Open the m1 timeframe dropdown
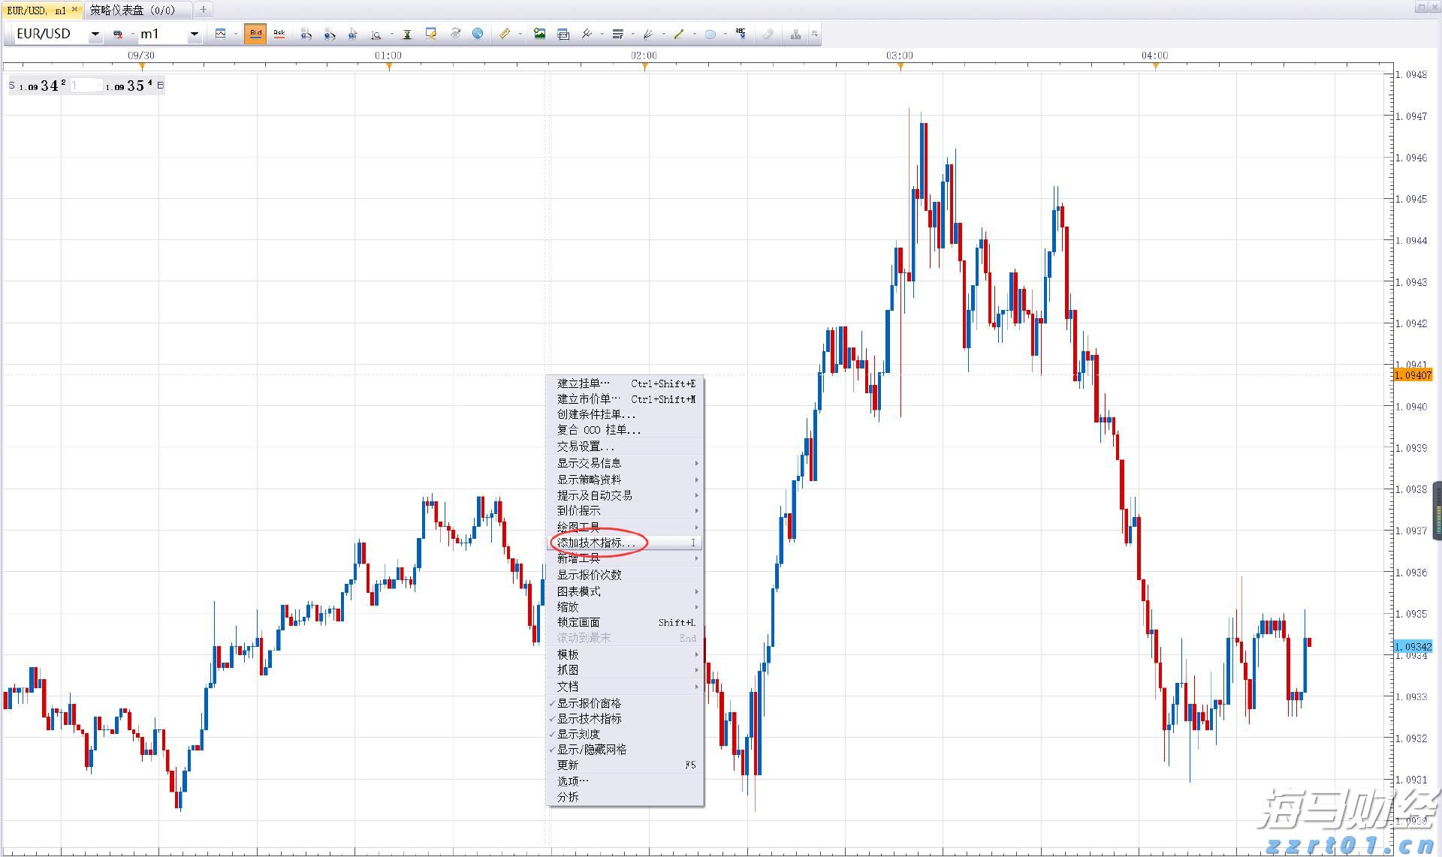Image resolution: width=1442 pixels, height=857 pixels. 194,35
